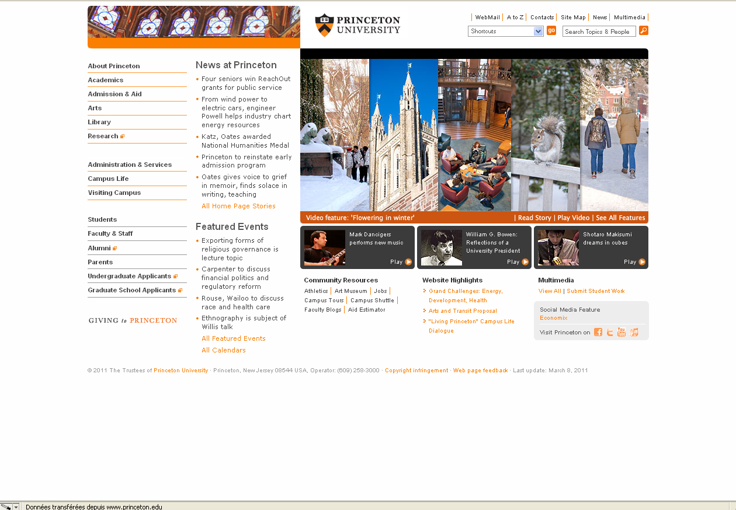Open Princeton's YouTube icon
Image resolution: width=736 pixels, height=510 pixels.
pos(622,332)
